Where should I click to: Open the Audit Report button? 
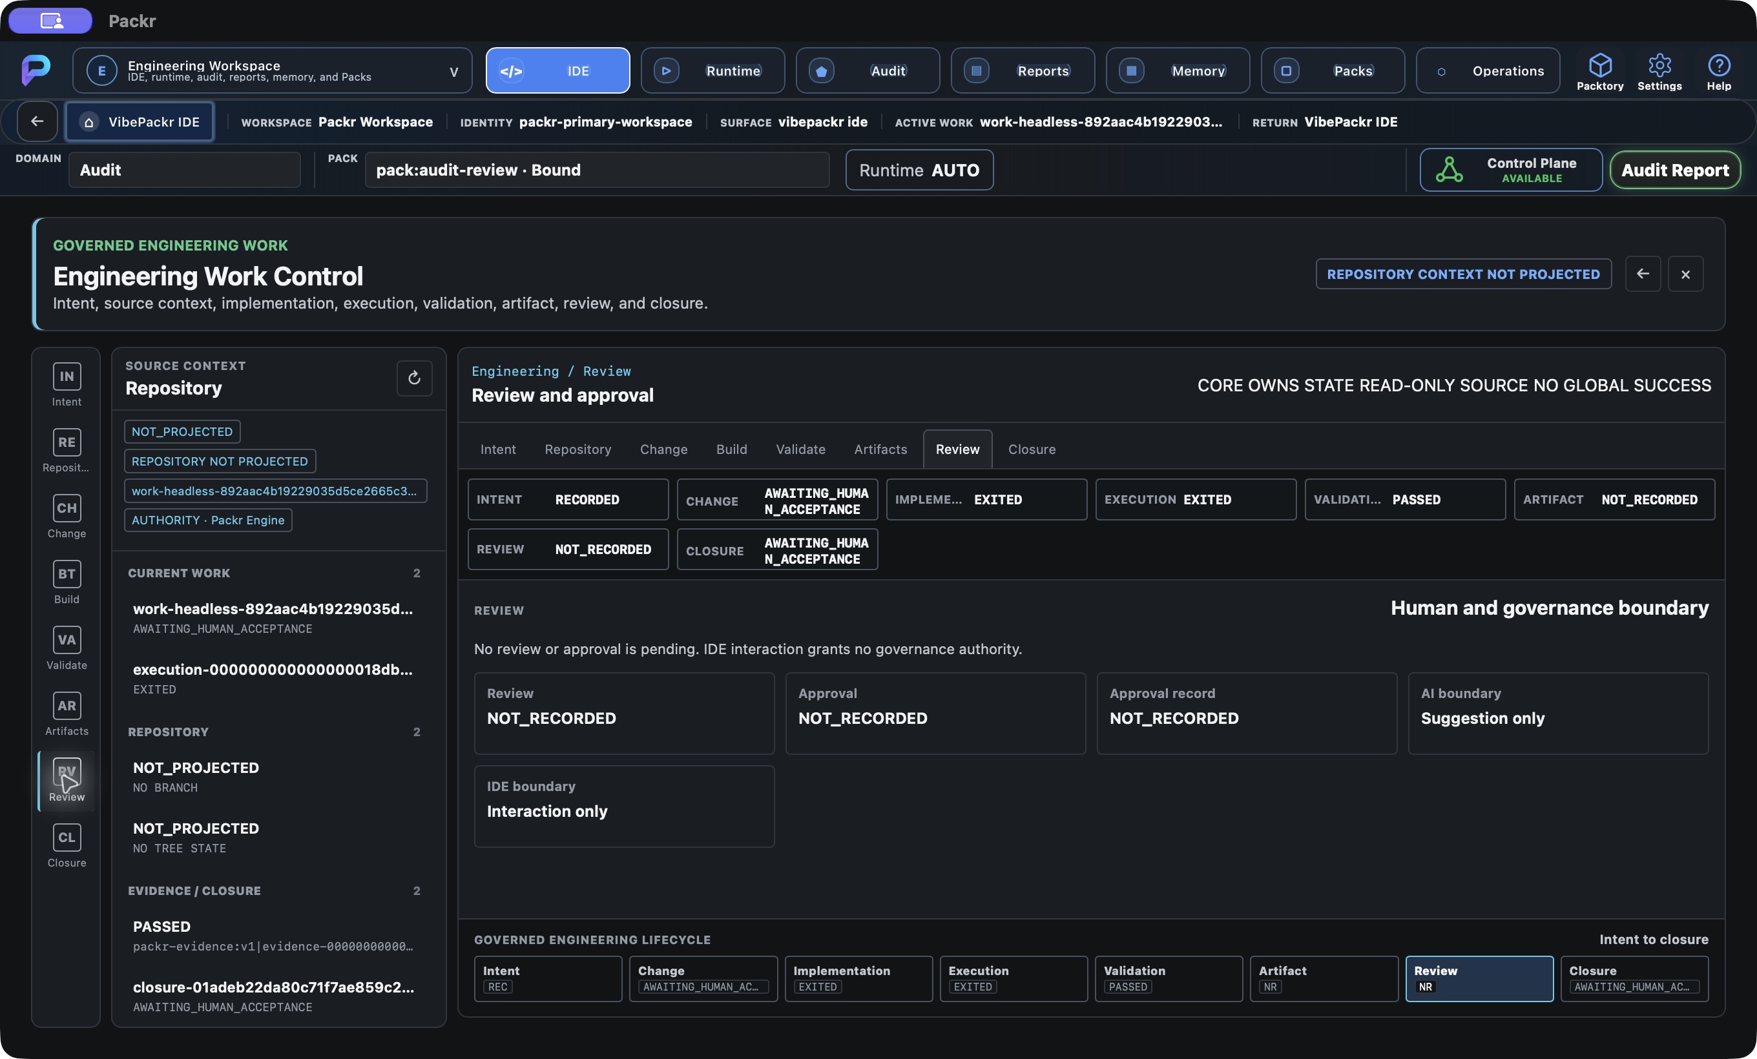point(1674,170)
